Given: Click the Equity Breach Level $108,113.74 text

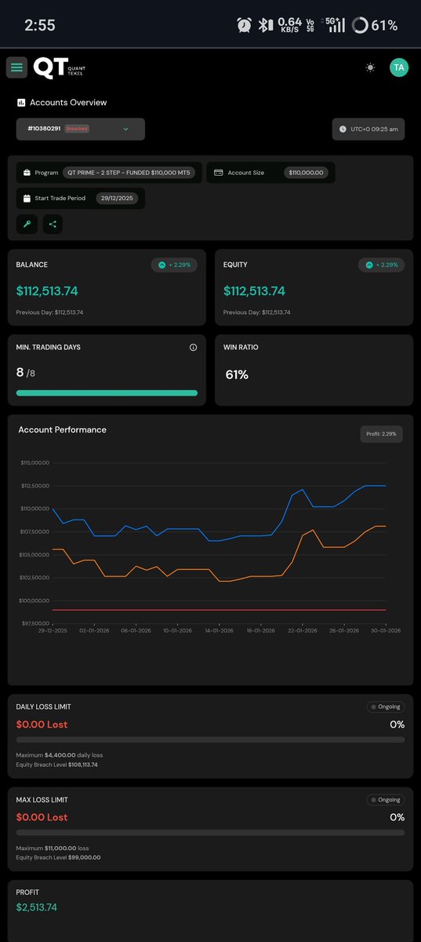Looking at the screenshot, I should pyautogui.click(x=56, y=764).
